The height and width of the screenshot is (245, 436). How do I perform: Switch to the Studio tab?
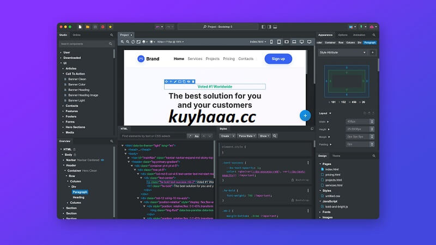tap(63, 35)
